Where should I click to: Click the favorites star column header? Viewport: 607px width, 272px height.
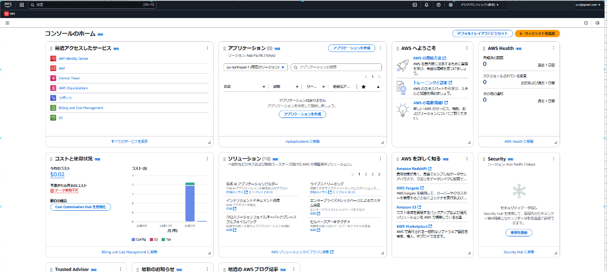[x=363, y=87]
